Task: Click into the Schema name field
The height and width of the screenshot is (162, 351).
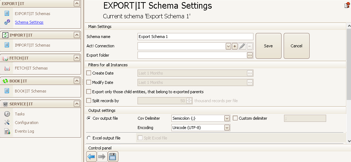Action: (x=195, y=37)
